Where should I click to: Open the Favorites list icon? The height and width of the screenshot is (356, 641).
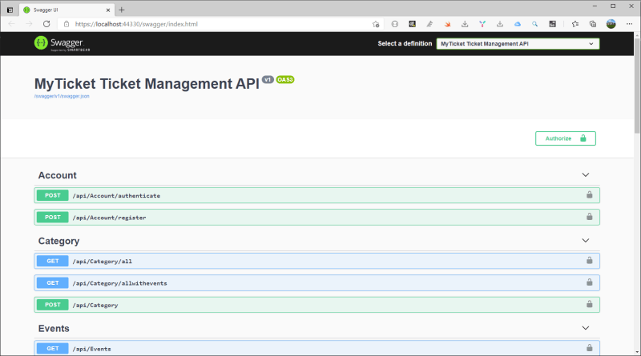coord(575,24)
